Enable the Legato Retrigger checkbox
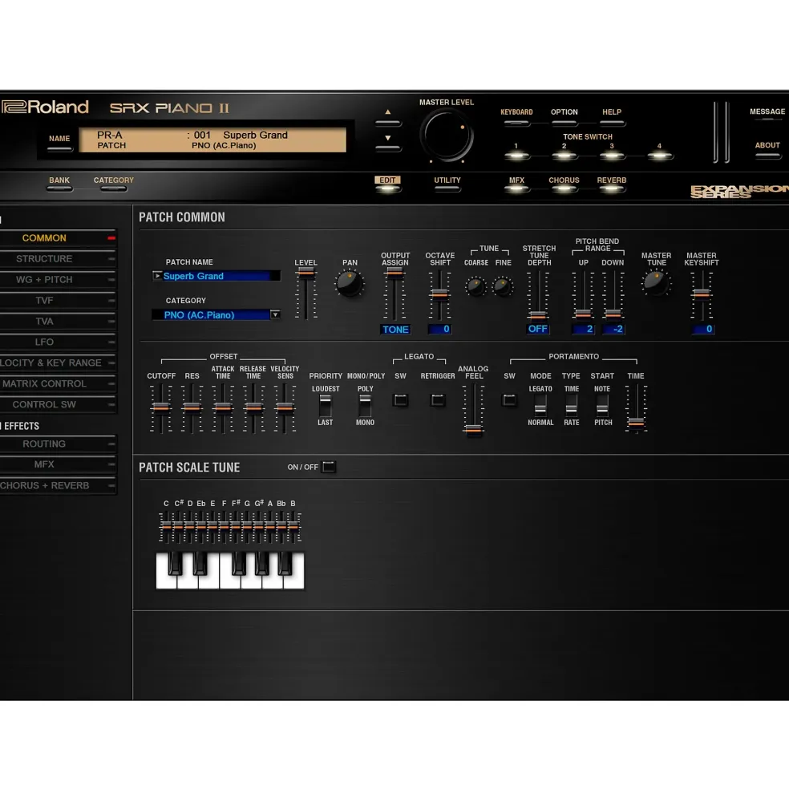 click(437, 400)
